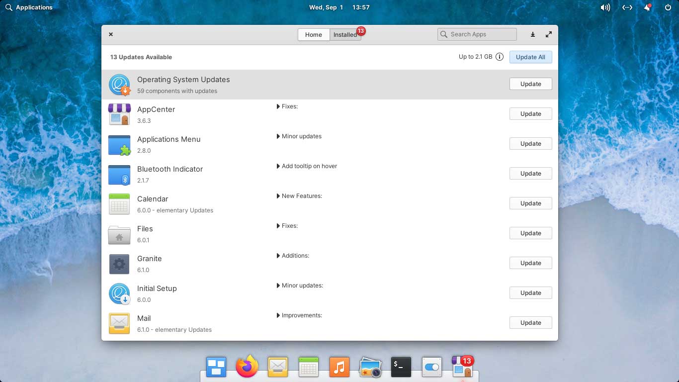Image resolution: width=679 pixels, height=382 pixels.
Task: Open the network indicator in top panel
Action: pos(627,7)
